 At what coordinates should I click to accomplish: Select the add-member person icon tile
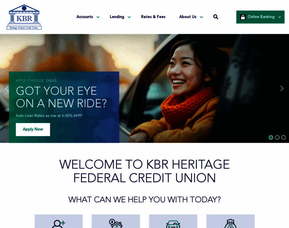click(59, 221)
